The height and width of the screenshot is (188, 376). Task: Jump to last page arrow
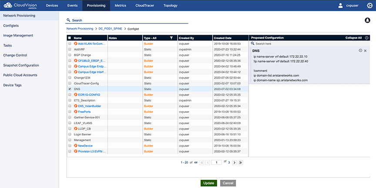tap(240, 163)
